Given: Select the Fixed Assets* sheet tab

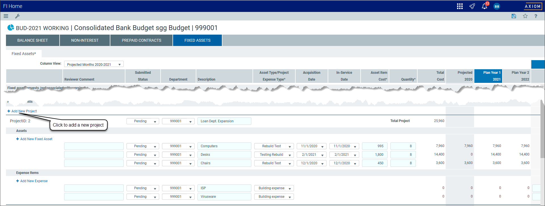Looking at the screenshot, I should coord(24,54).
